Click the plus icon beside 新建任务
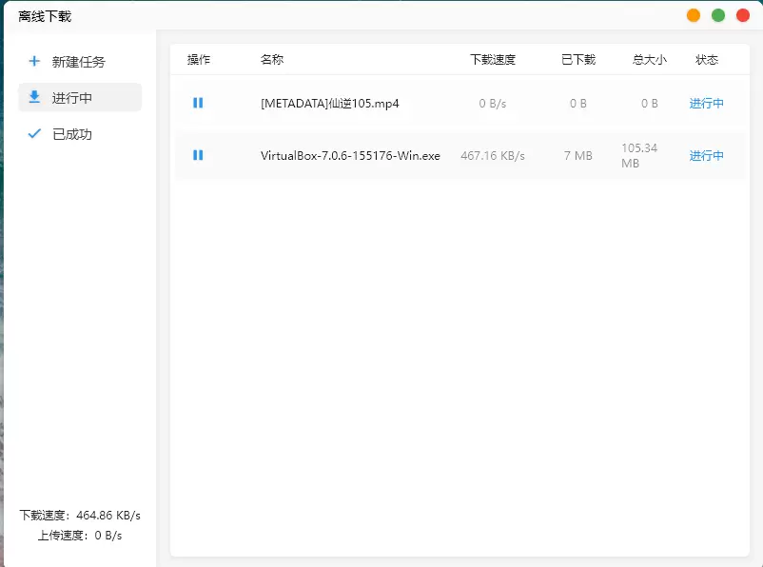763x567 pixels. point(34,62)
